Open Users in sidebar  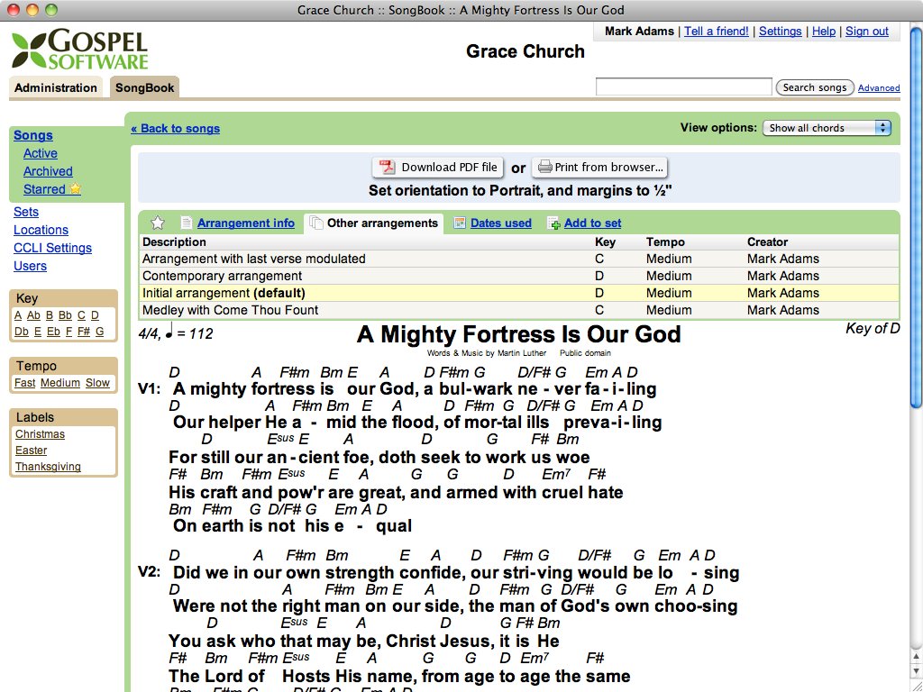tap(30, 266)
